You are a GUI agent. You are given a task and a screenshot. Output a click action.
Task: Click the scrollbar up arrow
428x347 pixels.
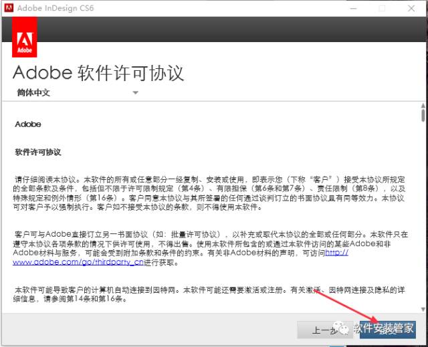423,106
